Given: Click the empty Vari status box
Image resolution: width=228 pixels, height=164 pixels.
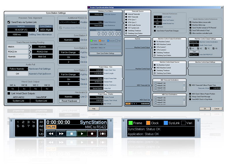Looking at the screenshot, I should (183, 123).
